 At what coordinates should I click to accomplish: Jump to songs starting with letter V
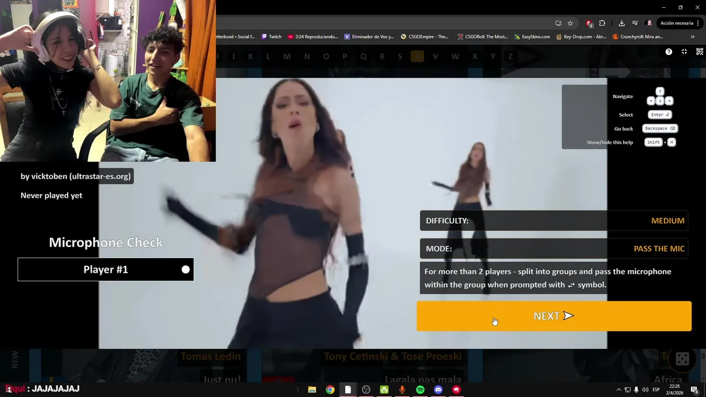(x=436, y=56)
